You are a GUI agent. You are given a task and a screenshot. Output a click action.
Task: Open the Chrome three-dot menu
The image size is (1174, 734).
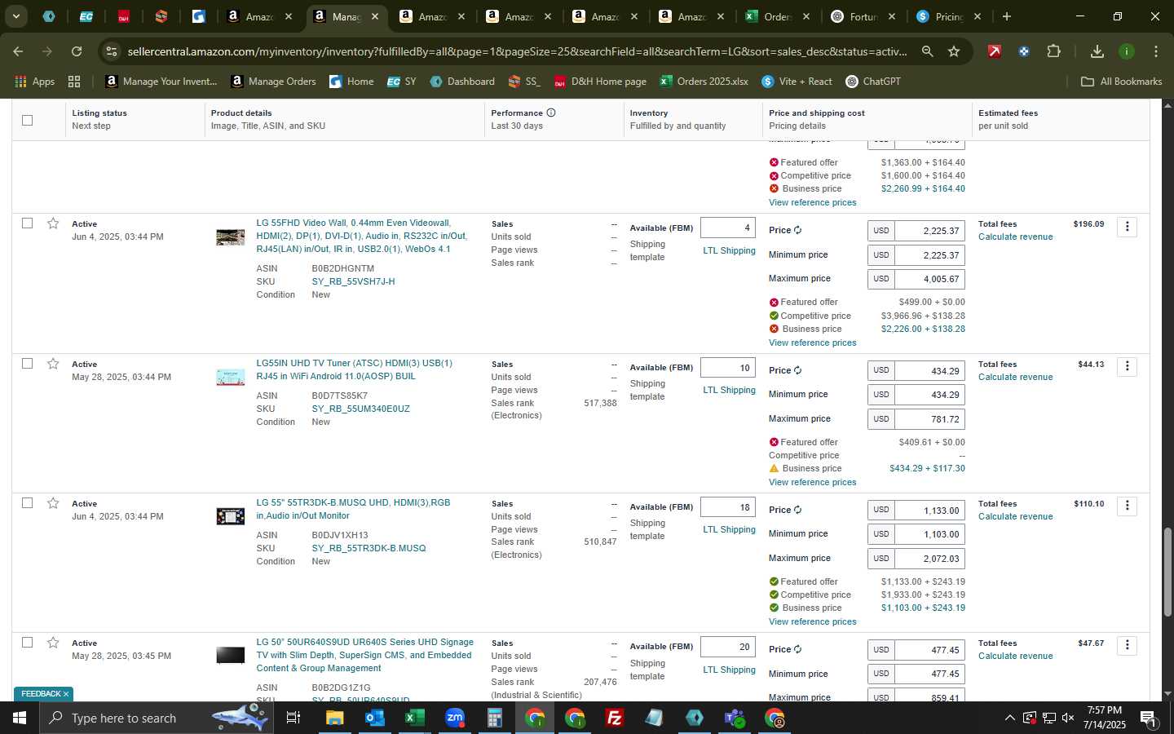pyautogui.click(x=1155, y=51)
